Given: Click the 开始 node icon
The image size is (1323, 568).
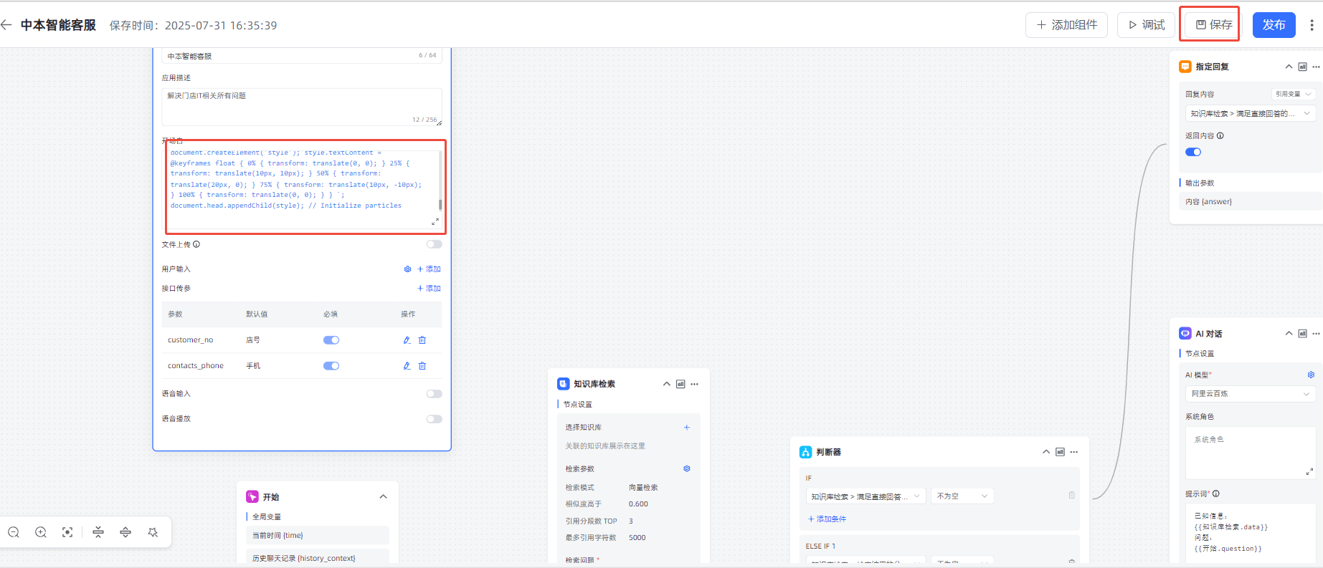Looking at the screenshot, I should pyautogui.click(x=252, y=496).
